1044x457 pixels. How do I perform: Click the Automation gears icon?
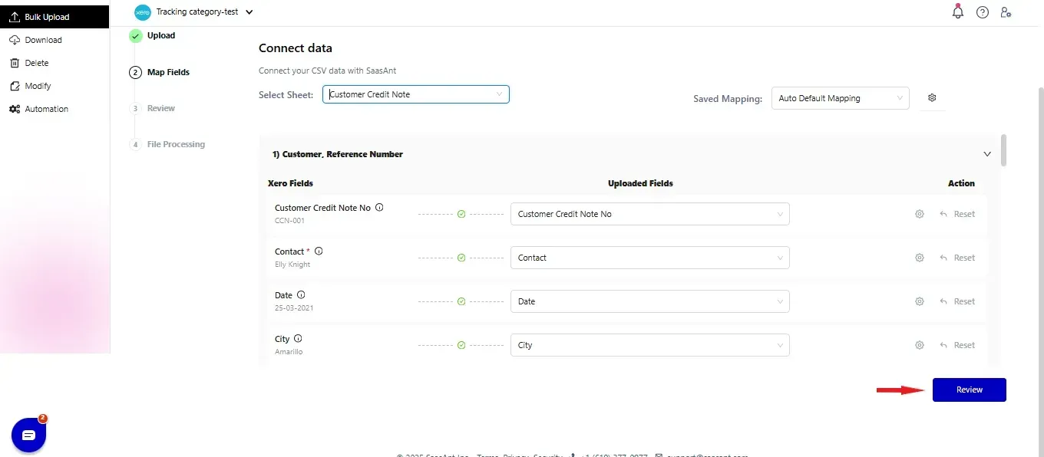tap(15, 109)
